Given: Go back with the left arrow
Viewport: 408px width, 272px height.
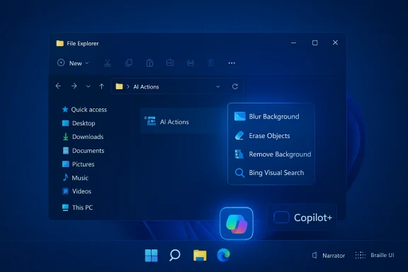Looking at the screenshot, I should 58,86.
